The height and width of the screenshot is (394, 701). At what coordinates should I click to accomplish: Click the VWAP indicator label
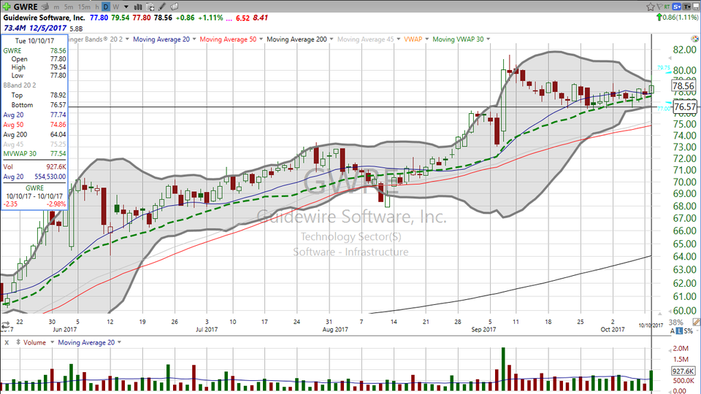coord(413,39)
